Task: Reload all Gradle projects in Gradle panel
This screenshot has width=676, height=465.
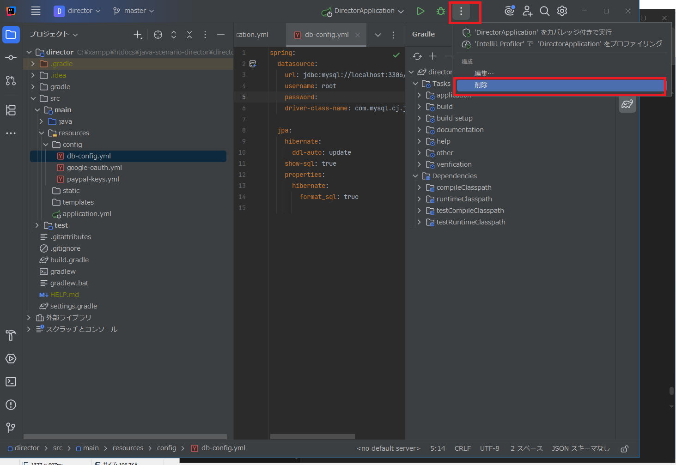Action: click(417, 56)
